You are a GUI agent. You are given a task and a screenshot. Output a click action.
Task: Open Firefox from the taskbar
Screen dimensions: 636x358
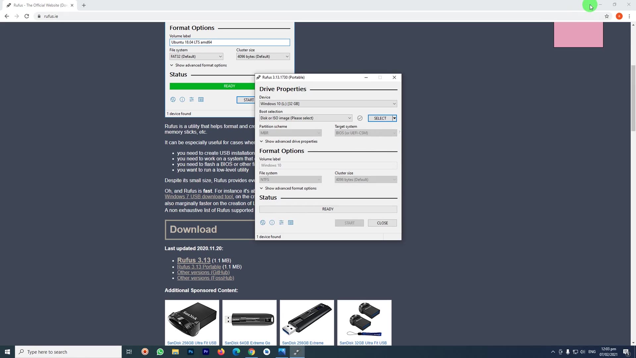tap(221, 352)
